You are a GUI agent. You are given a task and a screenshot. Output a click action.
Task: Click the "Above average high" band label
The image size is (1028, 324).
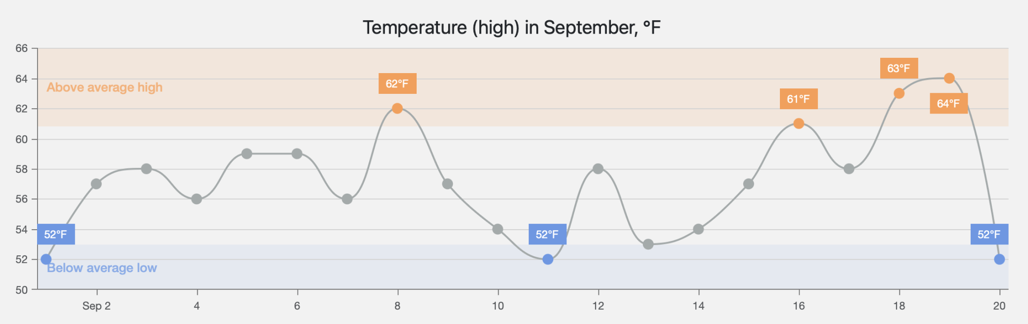pos(104,87)
